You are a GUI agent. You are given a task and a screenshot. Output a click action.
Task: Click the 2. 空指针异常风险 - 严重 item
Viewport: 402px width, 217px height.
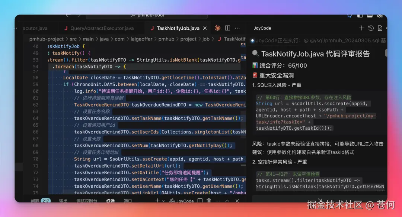click(280, 162)
